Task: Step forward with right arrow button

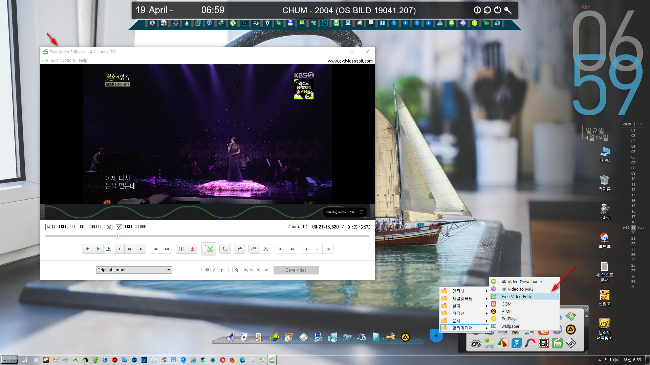Action: (x=140, y=249)
